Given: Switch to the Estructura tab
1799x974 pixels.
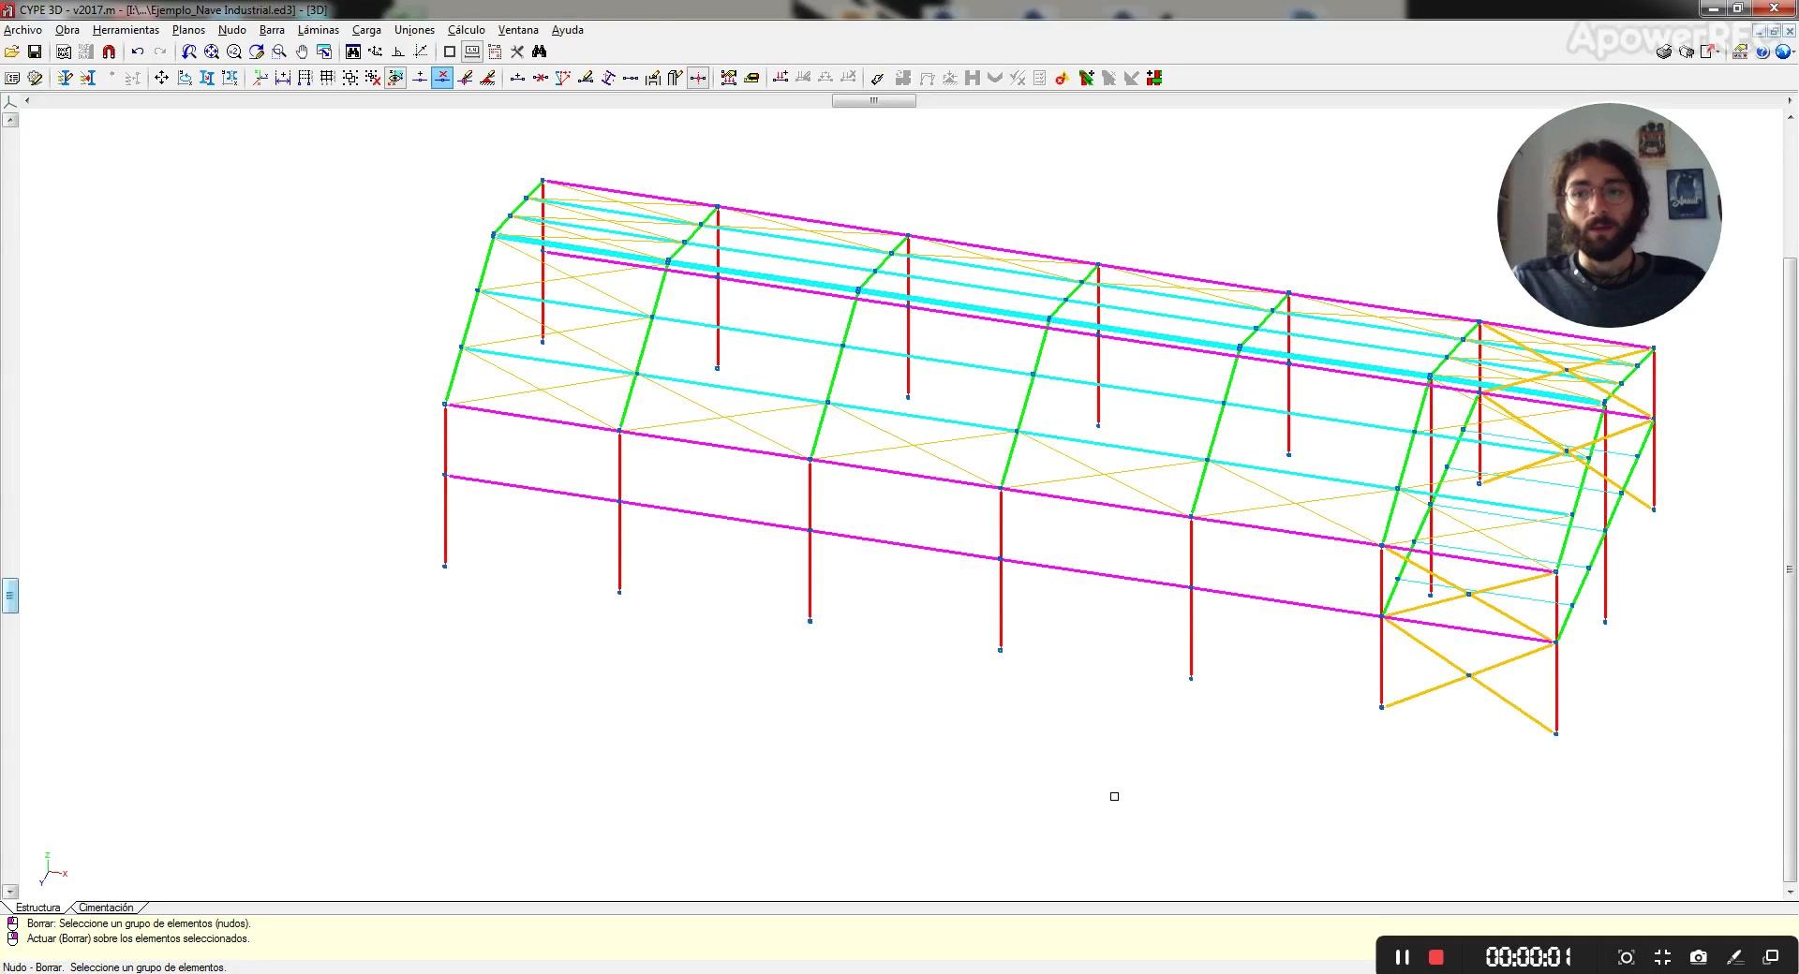Looking at the screenshot, I should coord(37,908).
